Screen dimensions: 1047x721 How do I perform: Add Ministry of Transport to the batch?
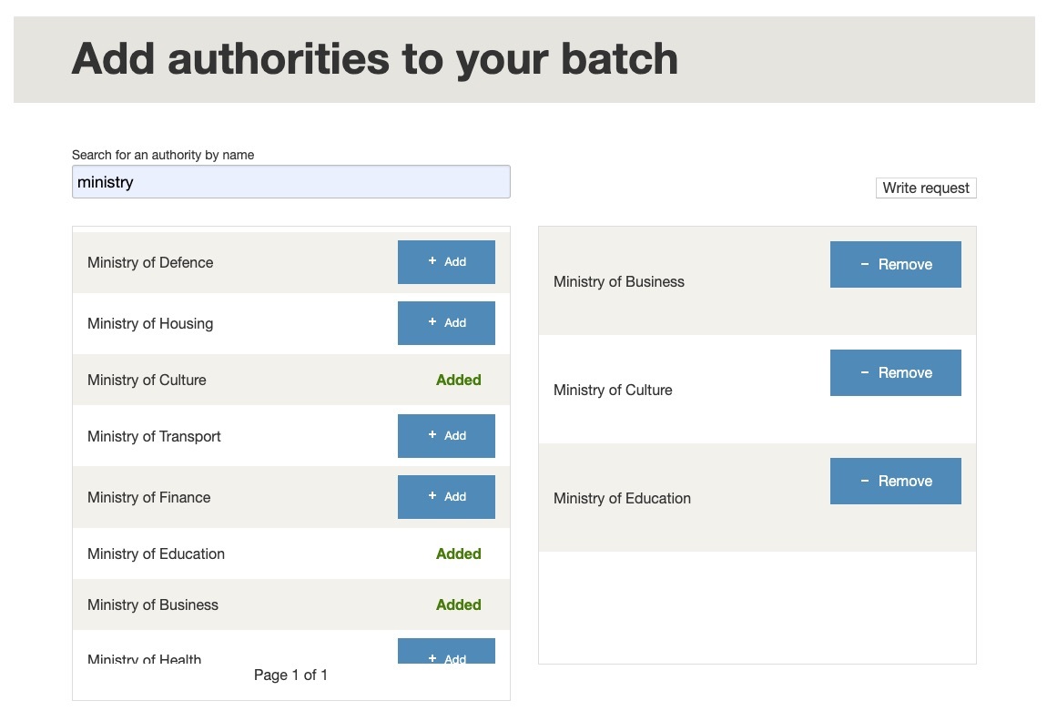pos(446,435)
